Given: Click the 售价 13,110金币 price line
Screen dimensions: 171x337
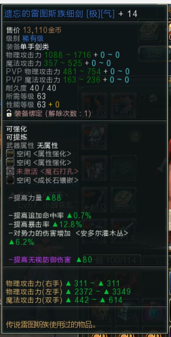Looking at the screenshot, I should point(34,30).
